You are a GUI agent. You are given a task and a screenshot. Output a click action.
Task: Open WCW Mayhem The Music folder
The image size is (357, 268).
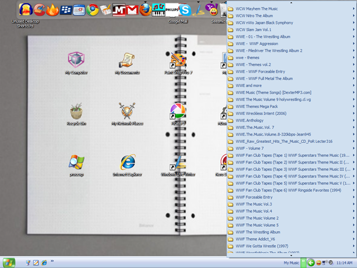click(x=291, y=9)
